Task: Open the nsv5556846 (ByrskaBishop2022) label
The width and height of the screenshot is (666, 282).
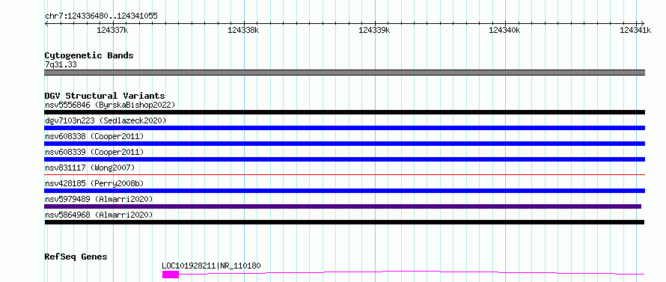Action: [x=110, y=105]
